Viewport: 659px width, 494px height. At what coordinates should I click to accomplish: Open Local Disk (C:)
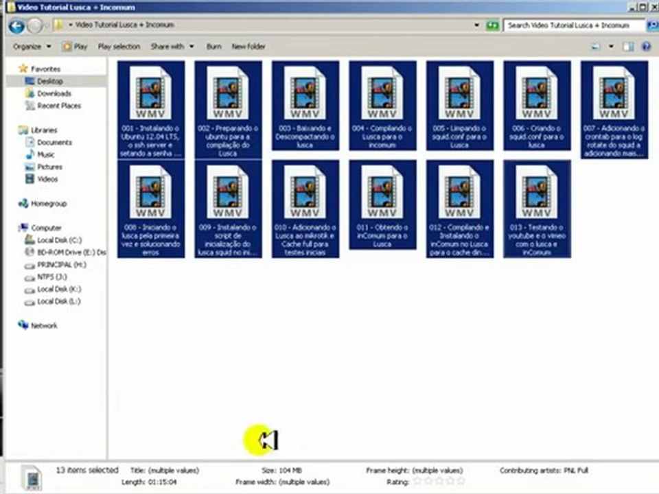coord(54,240)
